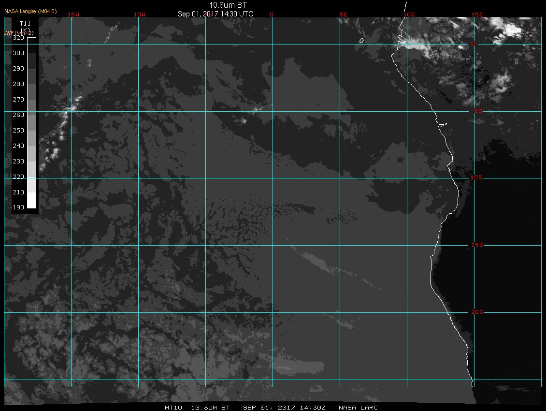Select the 15W longitude label

pyautogui.click(x=73, y=15)
